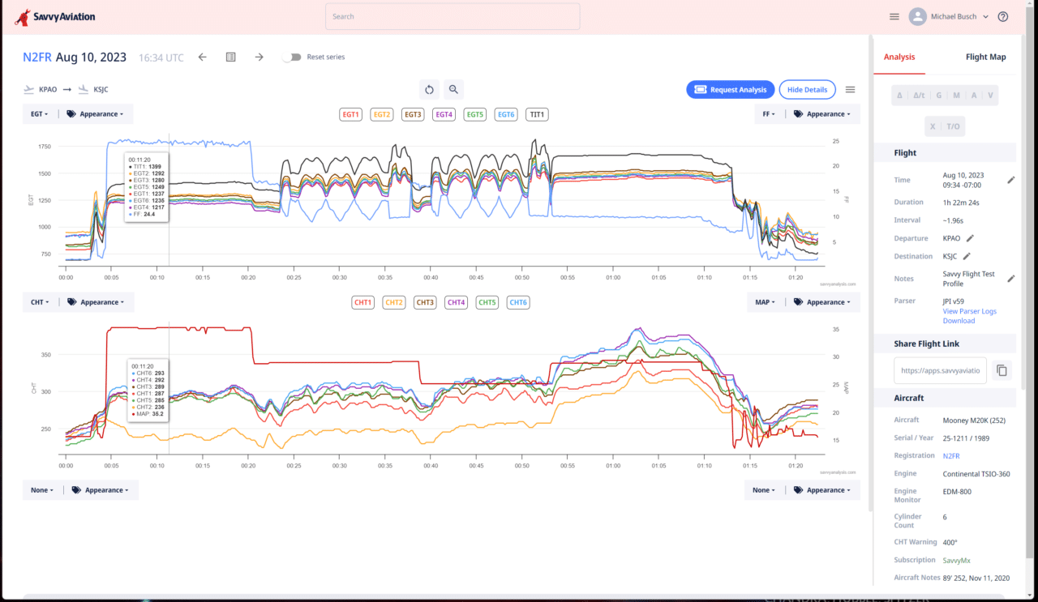Open the EGT series dropdown
The image size is (1038, 602).
[39, 114]
